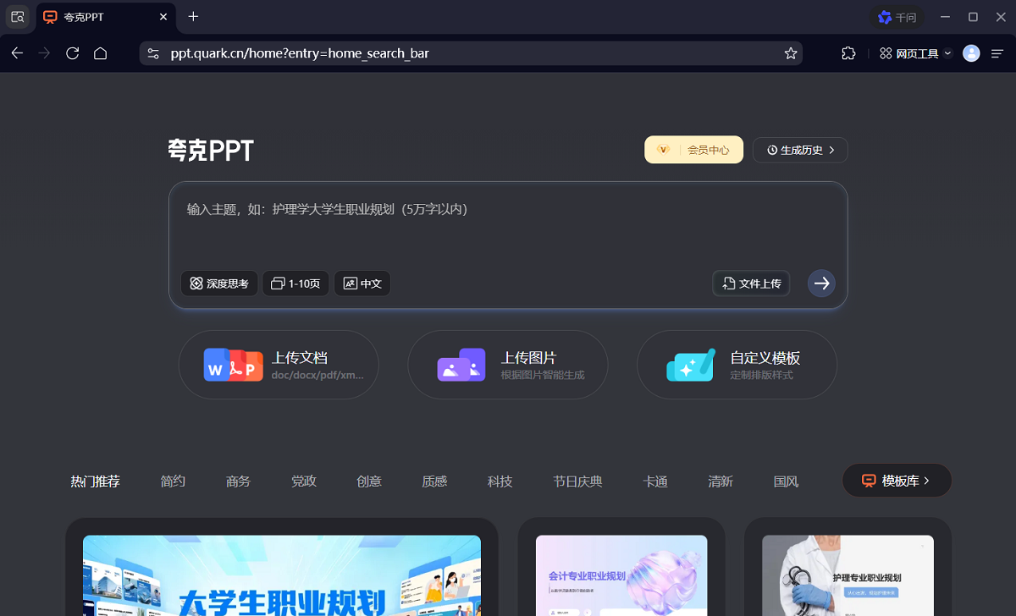
Task: Choose the 上传文档 upload document card
Action: coord(279,365)
